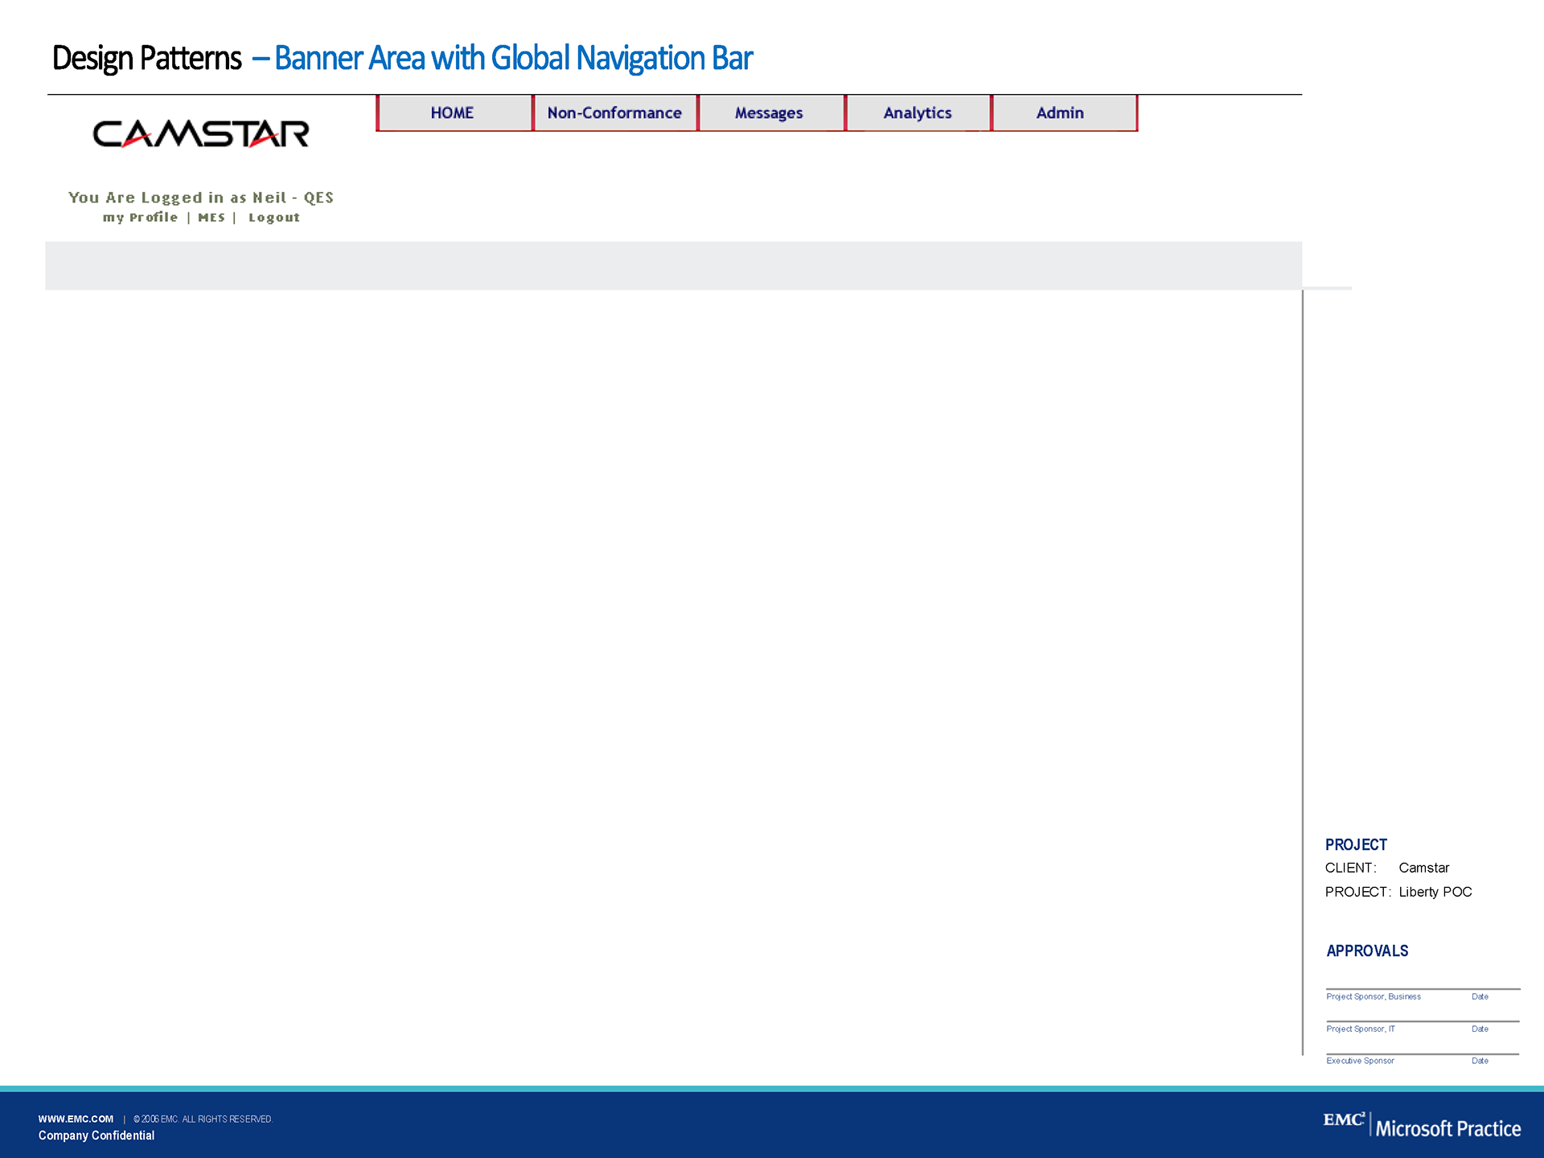Viewport: 1544px width, 1158px height.
Task: Click the EMC logo in the footer
Action: [1344, 1120]
